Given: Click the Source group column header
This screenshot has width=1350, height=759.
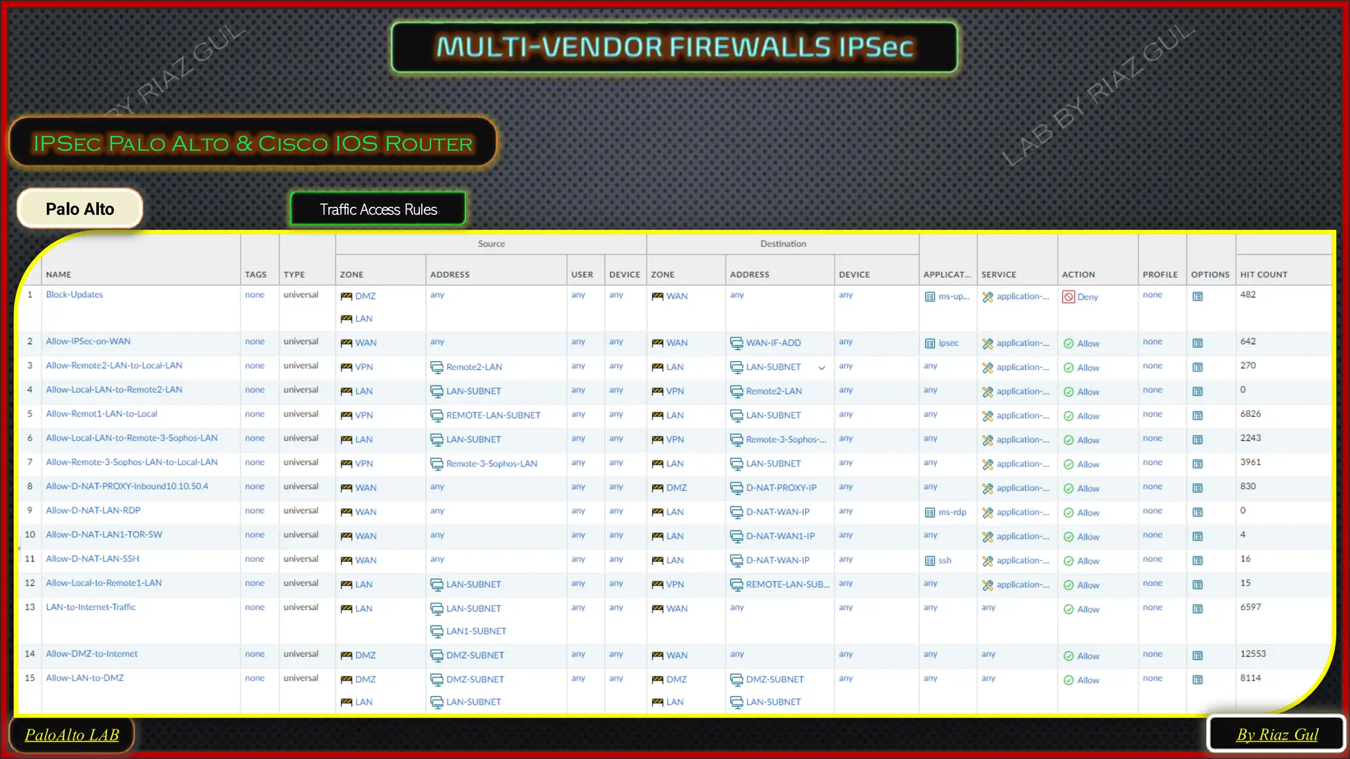Looking at the screenshot, I should point(491,244).
